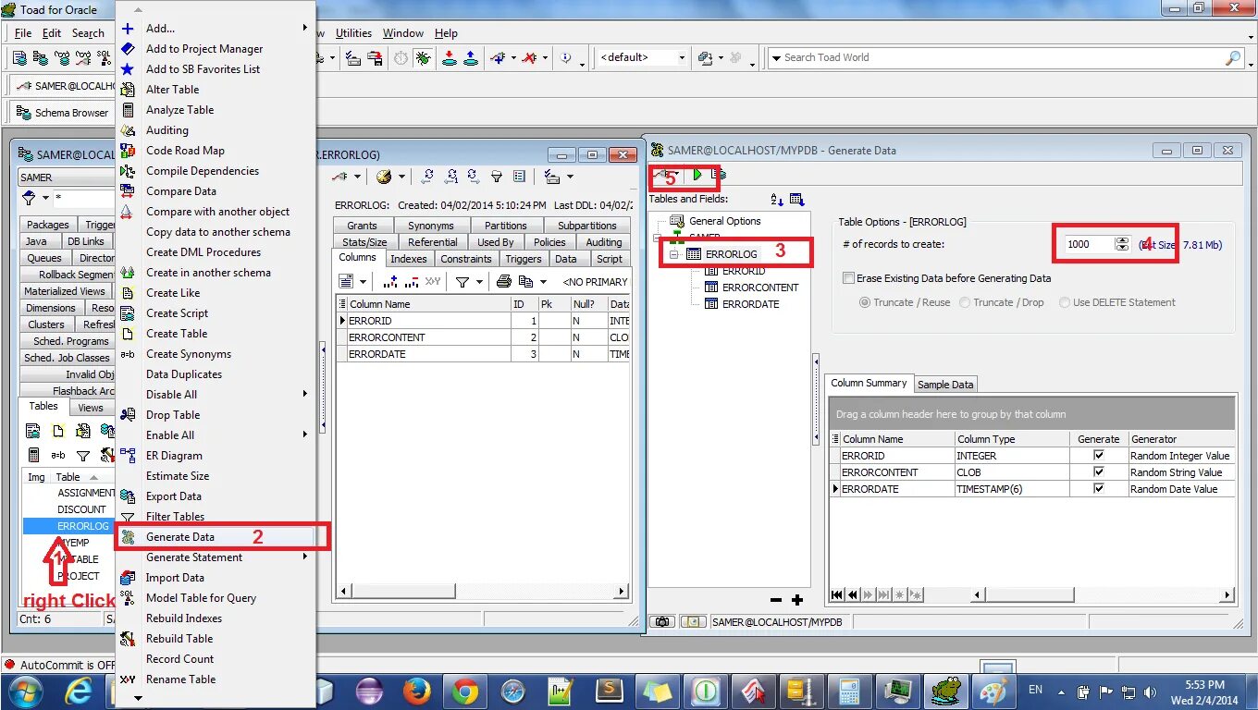The width and height of the screenshot is (1258, 710).
Task: Open the filter dropdown arrow in Columns toolbar
Action: point(479,282)
